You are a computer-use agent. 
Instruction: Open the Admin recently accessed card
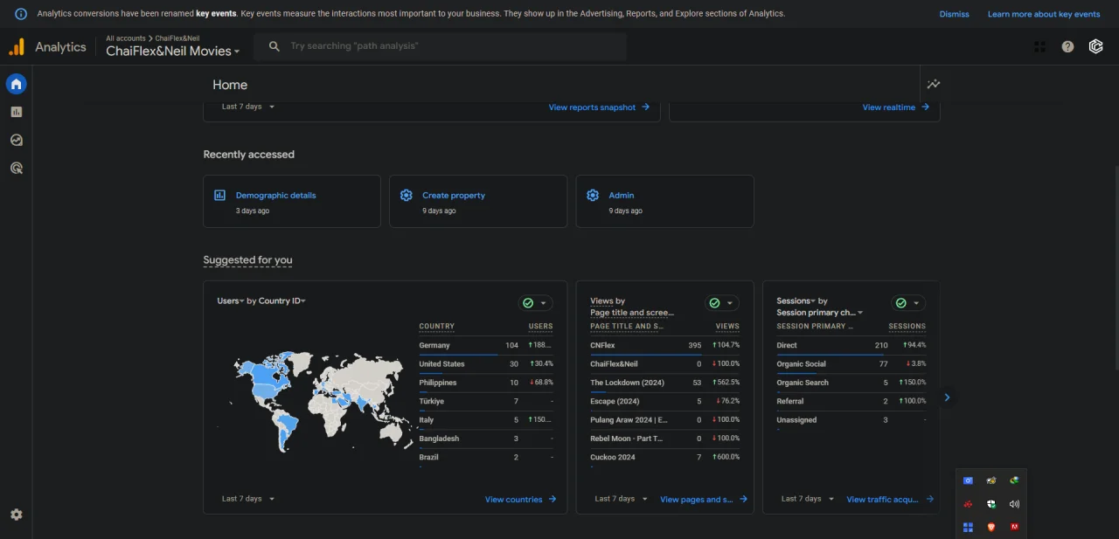(664, 202)
